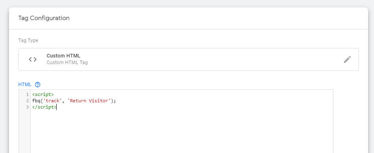Image resolution: width=374 pixels, height=153 pixels.
Task: Click the pencil edit icon for tag type
Action: click(x=347, y=59)
